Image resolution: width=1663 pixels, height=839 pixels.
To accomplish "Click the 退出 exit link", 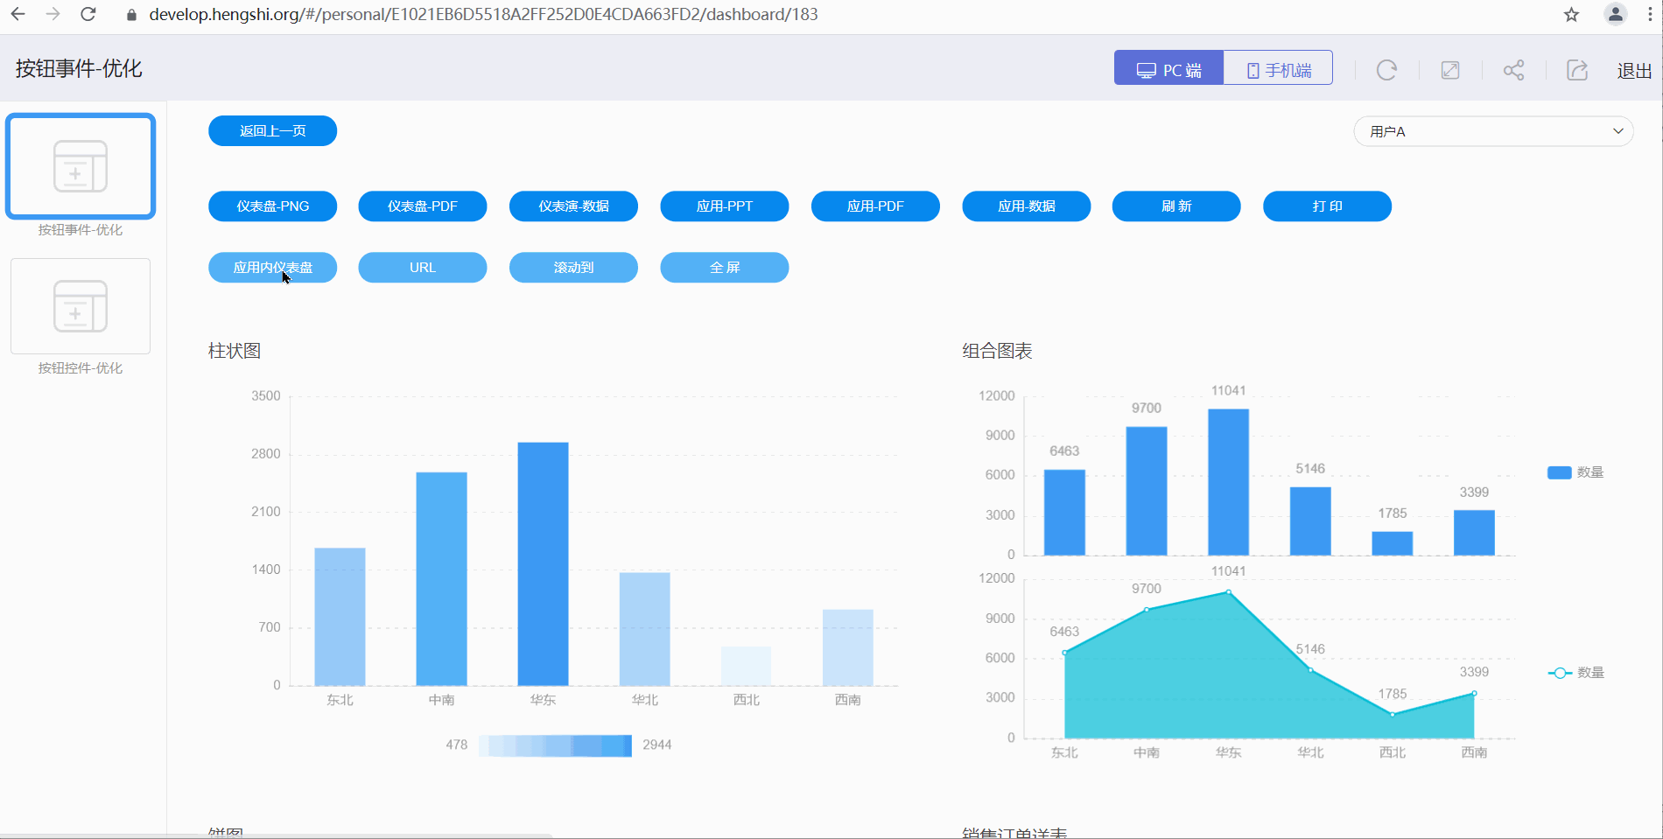I will (x=1633, y=71).
